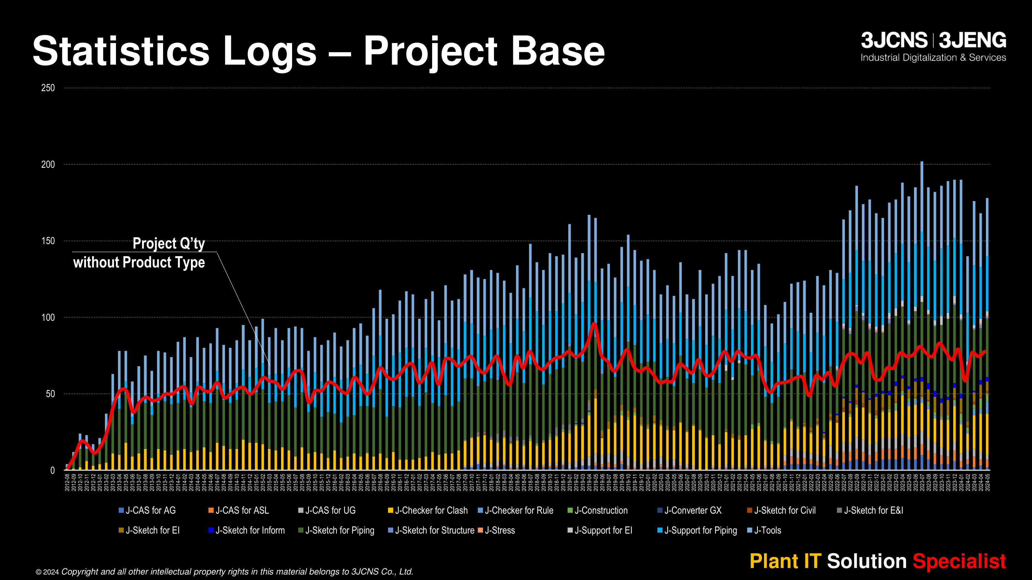Select the 'J-Support for Piping' legend text
Viewport: 1032px width, 580px height.
[x=701, y=530]
